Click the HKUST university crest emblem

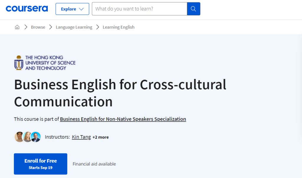(19, 62)
